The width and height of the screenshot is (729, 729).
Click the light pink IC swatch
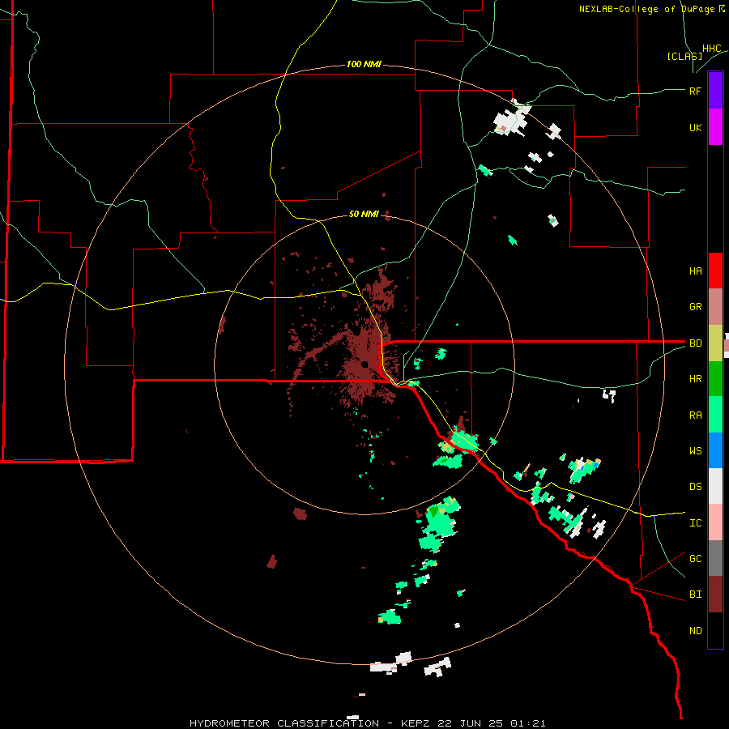(715, 522)
